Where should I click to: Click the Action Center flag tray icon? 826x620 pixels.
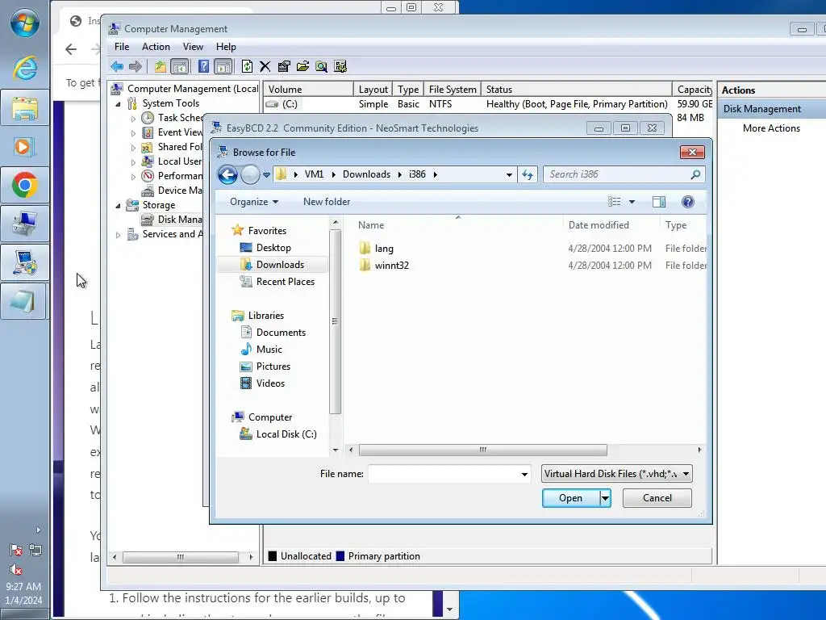click(x=16, y=551)
